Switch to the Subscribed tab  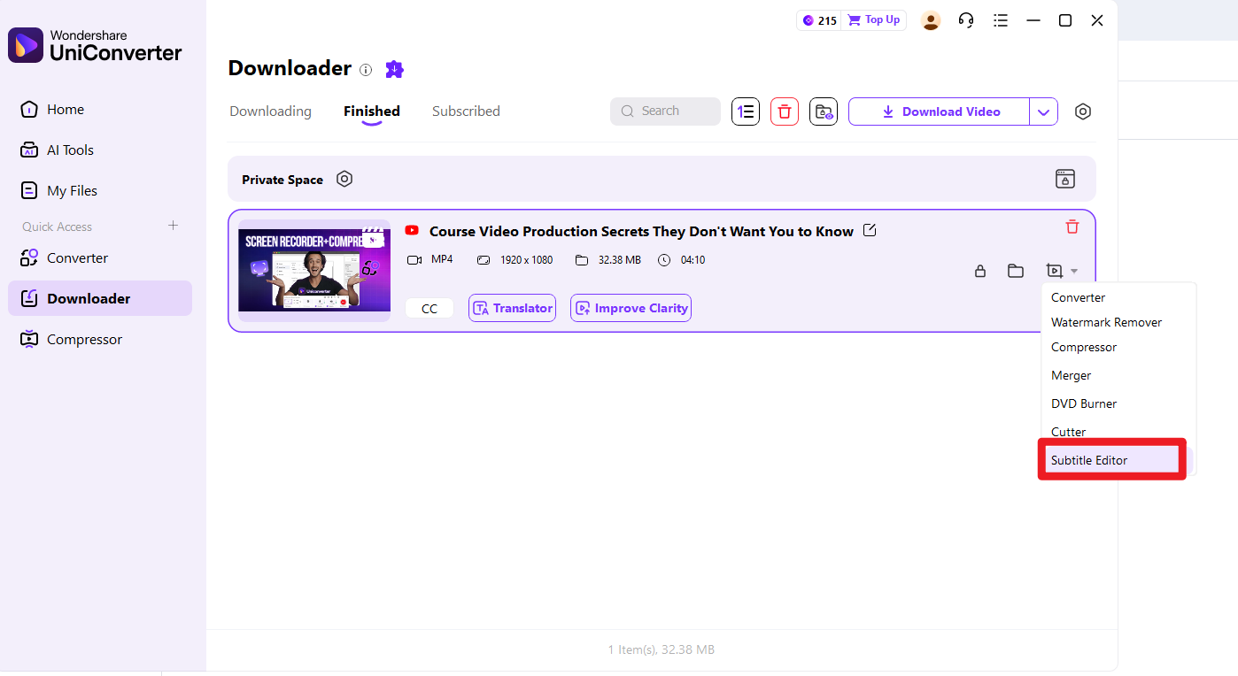point(466,111)
